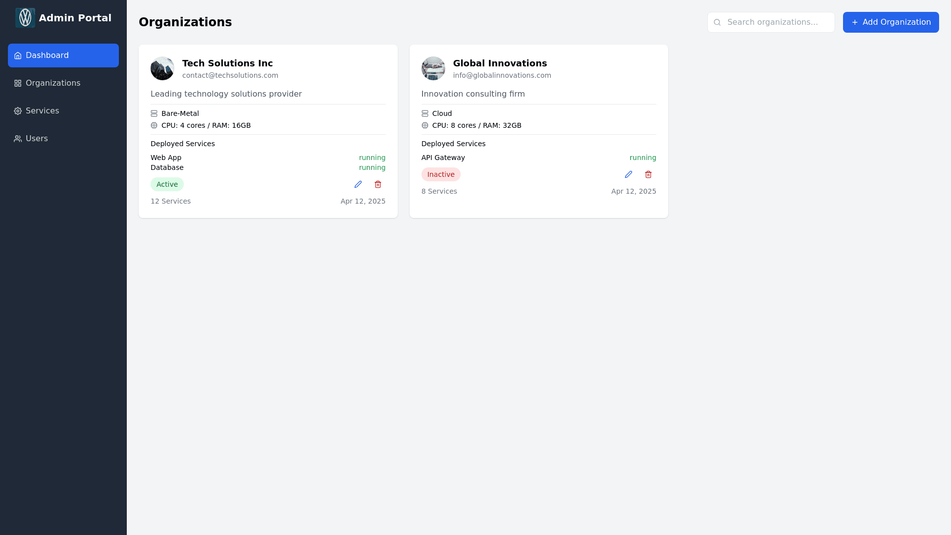Delete Global Innovations with the trash icon
Image resolution: width=951 pixels, height=535 pixels.
(x=648, y=174)
